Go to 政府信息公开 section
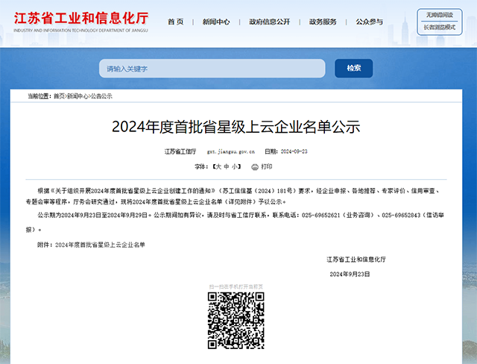 coord(269,22)
